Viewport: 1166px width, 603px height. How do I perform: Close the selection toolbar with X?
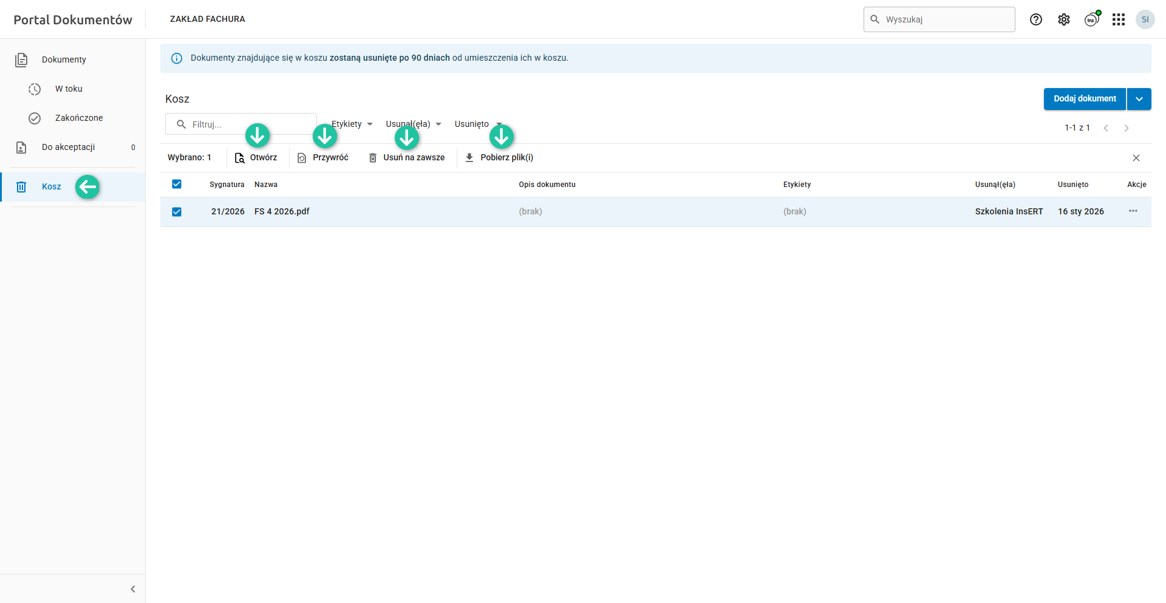[1136, 158]
